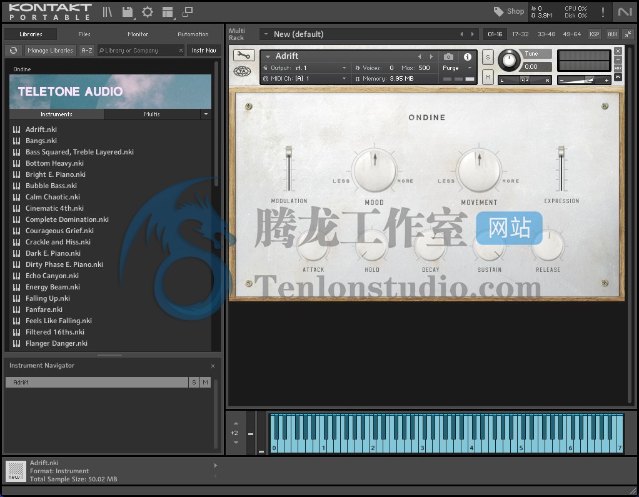Open the workspace panel layout icon
Screen dimensions: 639x497
[x=168, y=13]
